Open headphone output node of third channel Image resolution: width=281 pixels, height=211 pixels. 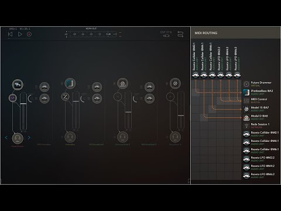[x=123, y=137]
